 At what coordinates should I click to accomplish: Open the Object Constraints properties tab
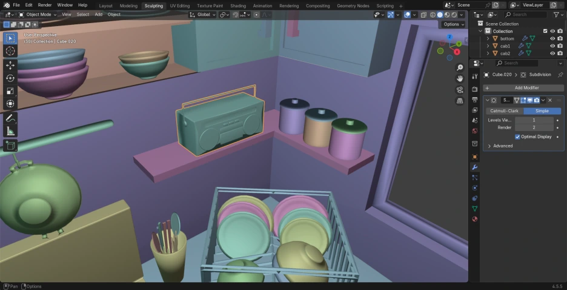pyautogui.click(x=475, y=198)
